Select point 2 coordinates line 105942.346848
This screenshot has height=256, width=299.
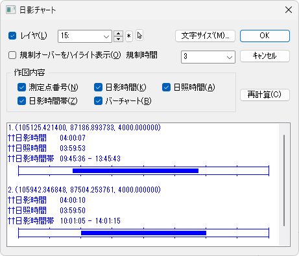coord(84,190)
